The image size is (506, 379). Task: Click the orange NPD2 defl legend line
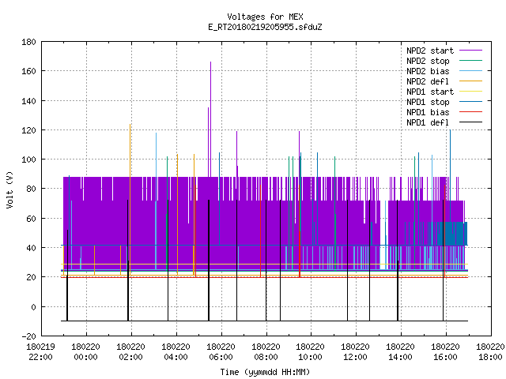(470, 81)
